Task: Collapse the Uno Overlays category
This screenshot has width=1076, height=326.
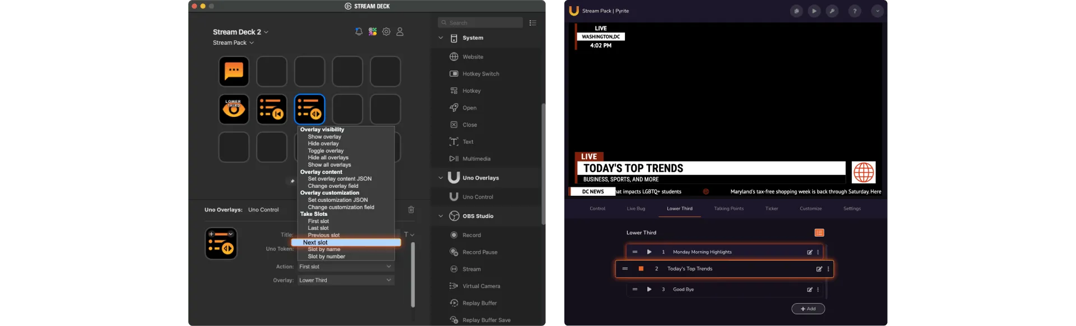Action: pyautogui.click(x=440, y=178)
